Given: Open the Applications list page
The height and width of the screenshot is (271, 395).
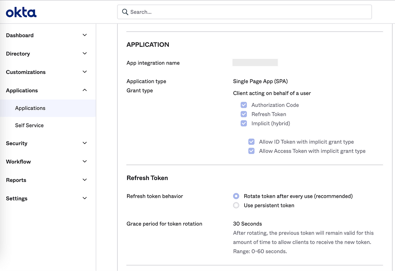Looking at the screenshot, I should click(x=30, y=108).
